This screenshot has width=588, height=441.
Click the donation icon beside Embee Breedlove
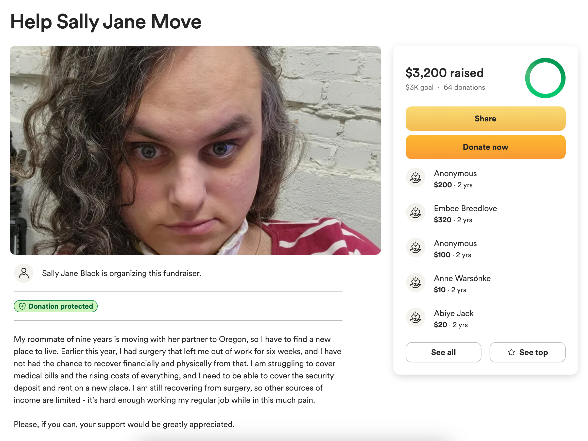click(x=416, y=213)
